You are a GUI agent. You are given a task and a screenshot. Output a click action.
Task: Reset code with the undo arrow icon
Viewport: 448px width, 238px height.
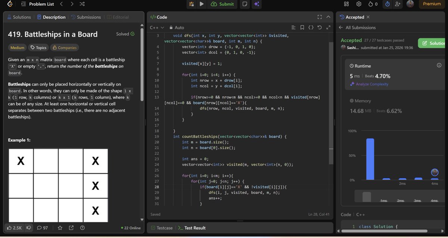[x=320, y=27]
